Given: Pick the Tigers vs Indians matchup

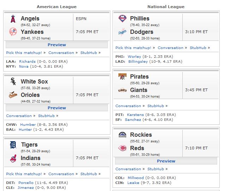Looking at the screenshot, I should pos(24,174).
